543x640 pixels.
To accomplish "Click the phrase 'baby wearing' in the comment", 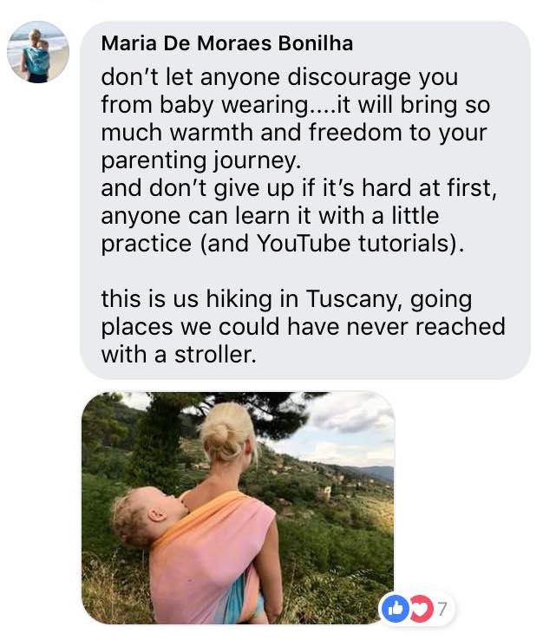I will pos(234,105).
